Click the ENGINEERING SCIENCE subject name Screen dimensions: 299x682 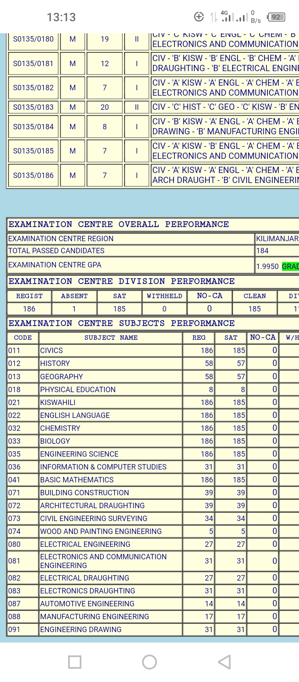tap(79, 454)
